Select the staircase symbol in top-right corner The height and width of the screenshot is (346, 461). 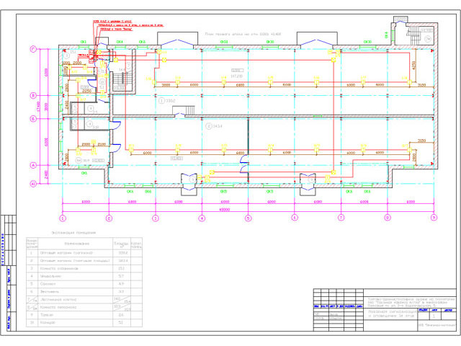tap(418, 35)
